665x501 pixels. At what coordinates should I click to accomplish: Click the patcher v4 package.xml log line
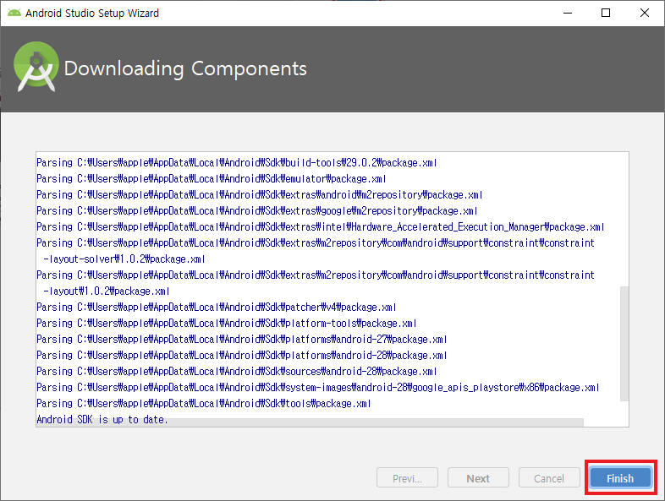pos(217,308)
